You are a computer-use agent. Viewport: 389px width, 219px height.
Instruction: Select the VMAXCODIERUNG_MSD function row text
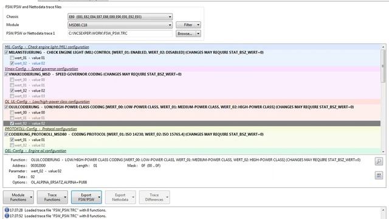click(x=95, y=74)
